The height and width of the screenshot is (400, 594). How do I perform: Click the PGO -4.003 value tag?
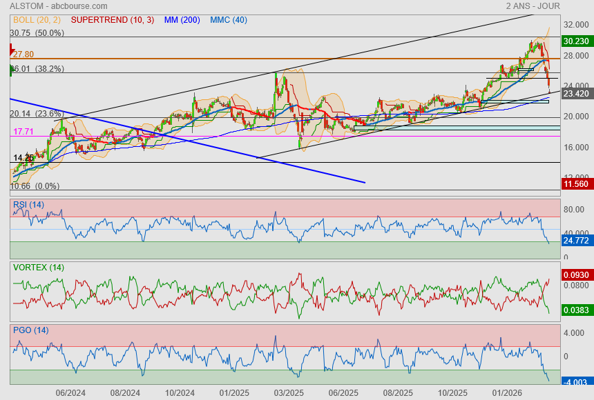click(575, 381)
